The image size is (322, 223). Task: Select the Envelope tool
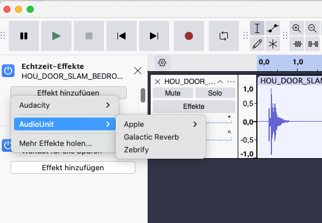(x=273, y=28)
